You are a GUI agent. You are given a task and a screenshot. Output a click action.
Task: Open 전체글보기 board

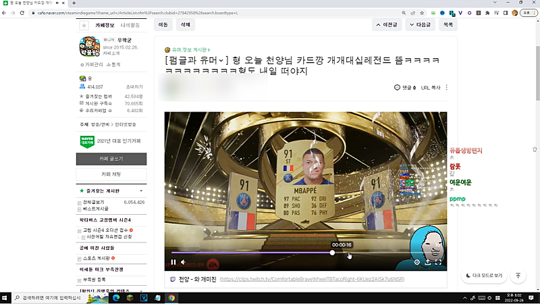pos(93,202)
